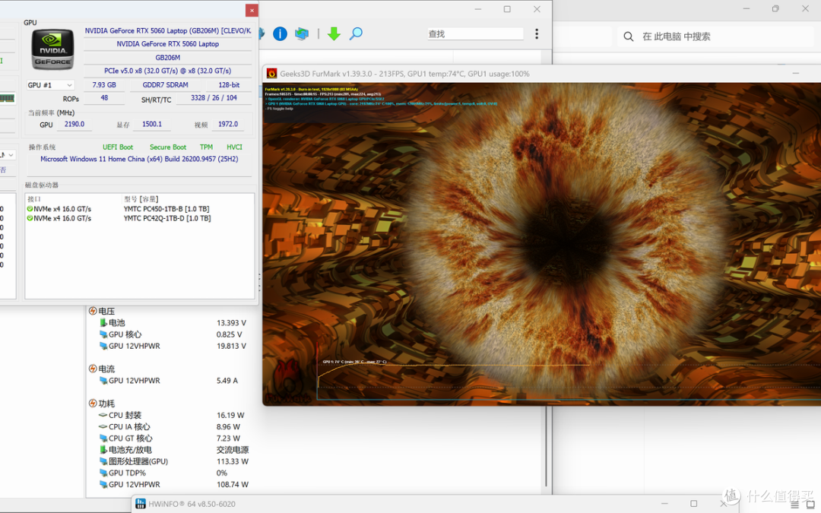Click the green check icon beside YMTC PC42Q-1TB-D

(x=30, y=218)
